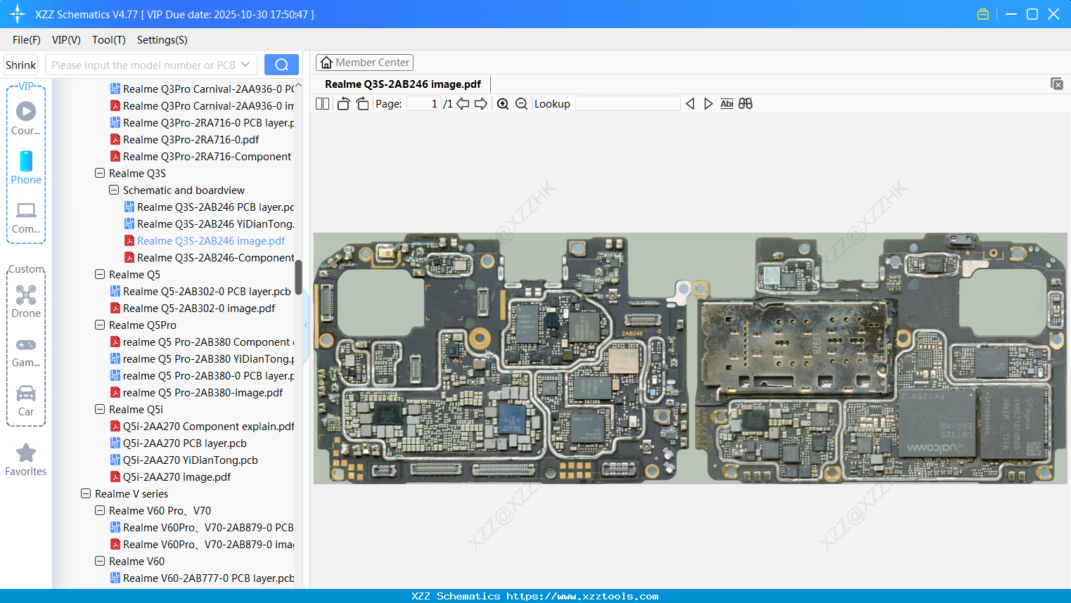This screenshot has width=1071, height=603.
Task: Click the Lookup text input field
Action: click(627, 104)
